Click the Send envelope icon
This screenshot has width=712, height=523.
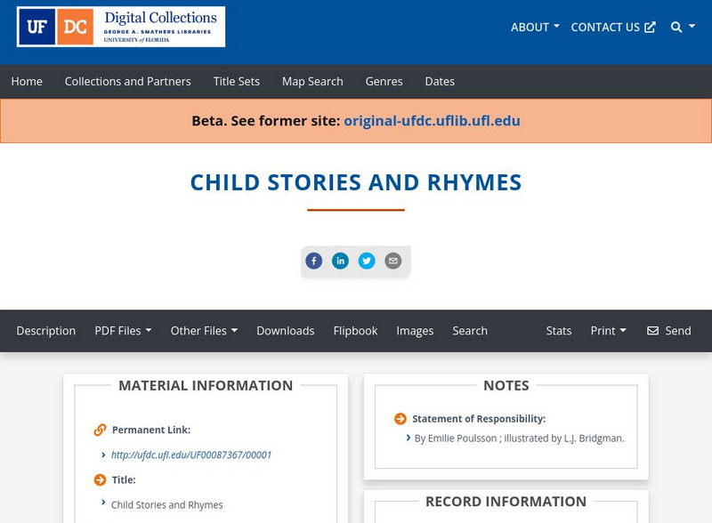click(x=652, y=331)
